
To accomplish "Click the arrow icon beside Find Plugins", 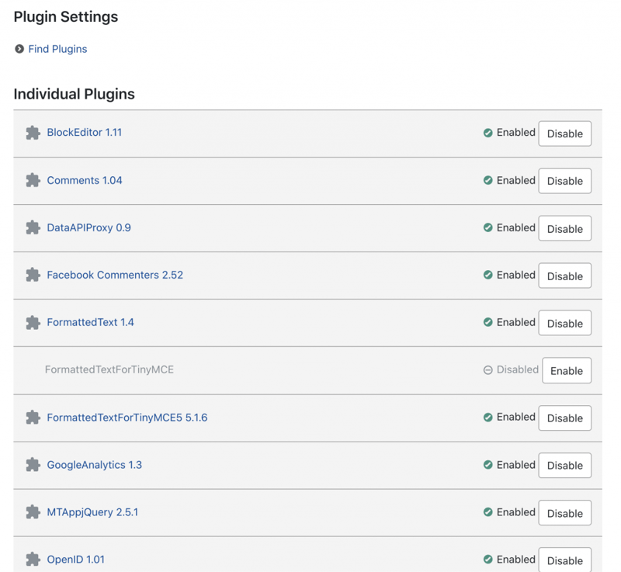I will [19, 49].
